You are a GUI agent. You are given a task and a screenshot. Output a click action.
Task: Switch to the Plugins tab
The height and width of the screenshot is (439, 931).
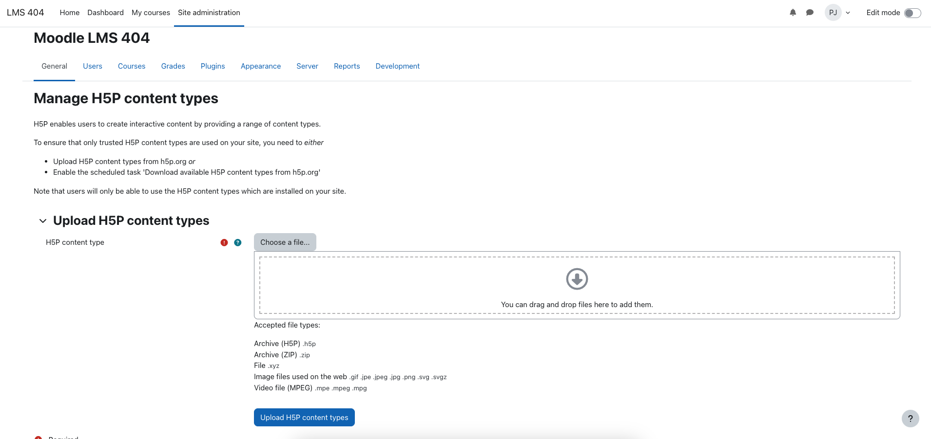click(x=213, y=66)
